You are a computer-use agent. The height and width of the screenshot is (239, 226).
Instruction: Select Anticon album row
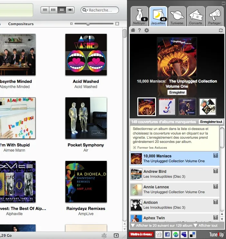click(175, 205)
